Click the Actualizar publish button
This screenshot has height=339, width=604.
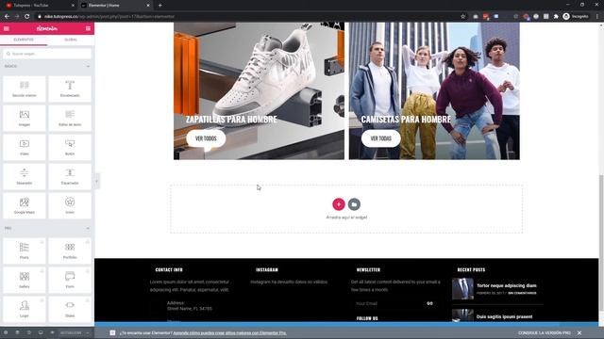[71, 332]
